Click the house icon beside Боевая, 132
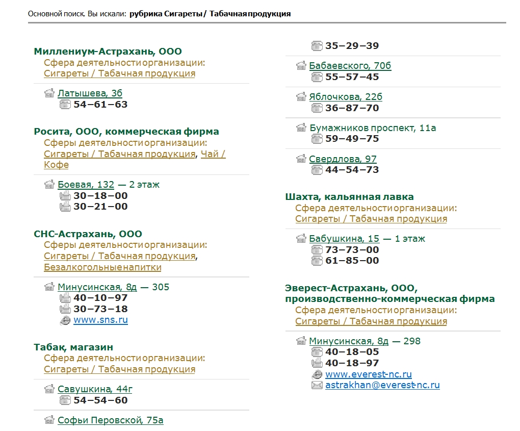Viewport: 520px width, 431px height. point(49,185)
